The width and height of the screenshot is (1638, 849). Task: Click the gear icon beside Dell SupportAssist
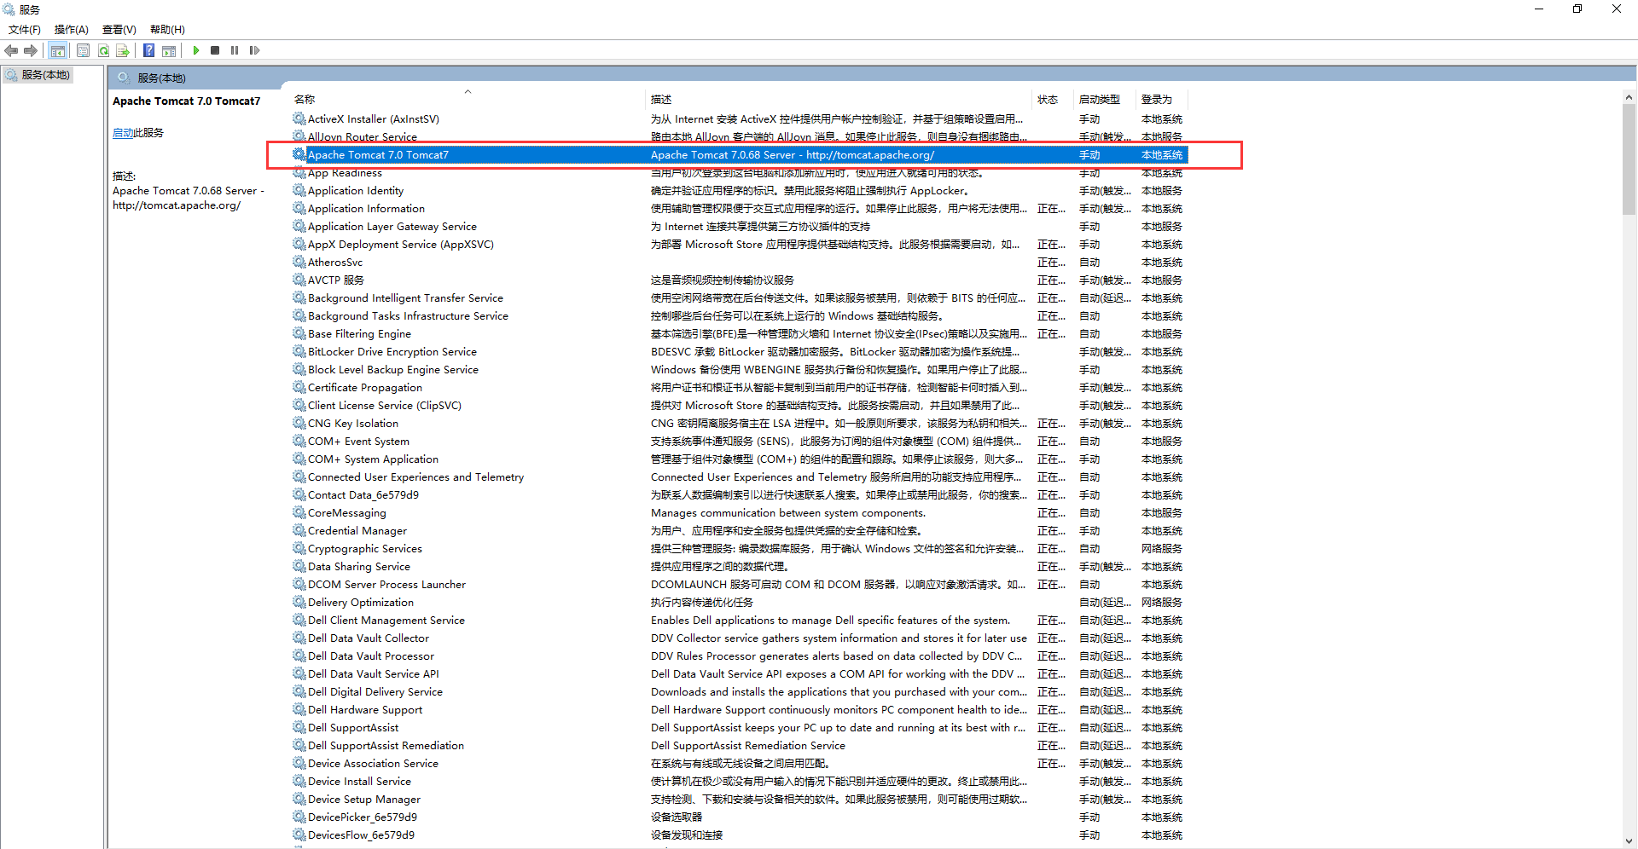click(x=299, y=727)
